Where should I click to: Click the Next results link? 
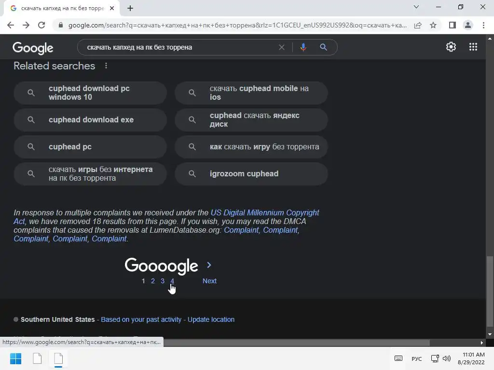[x=209, y=281]
